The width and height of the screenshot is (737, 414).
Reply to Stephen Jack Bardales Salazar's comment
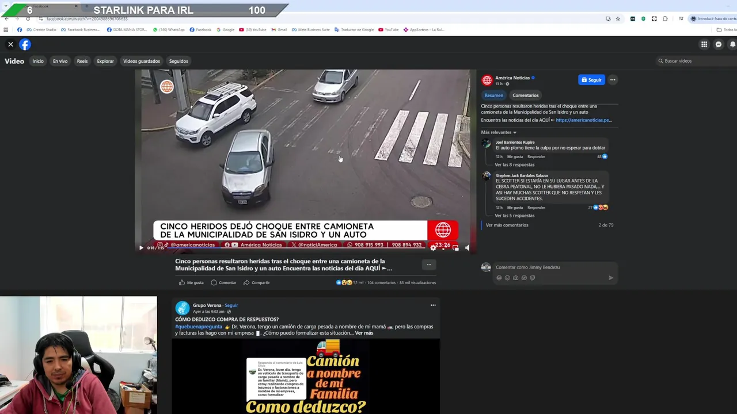tap(536, 208)
